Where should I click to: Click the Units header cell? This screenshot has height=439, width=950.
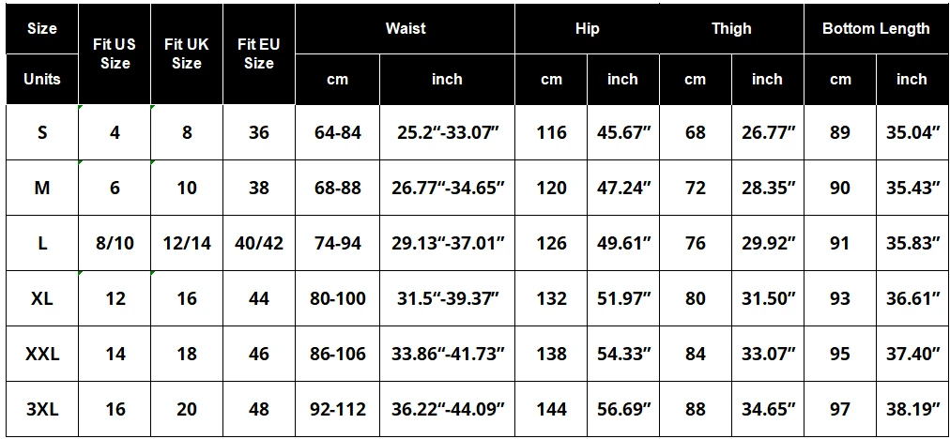click(42, 80)
